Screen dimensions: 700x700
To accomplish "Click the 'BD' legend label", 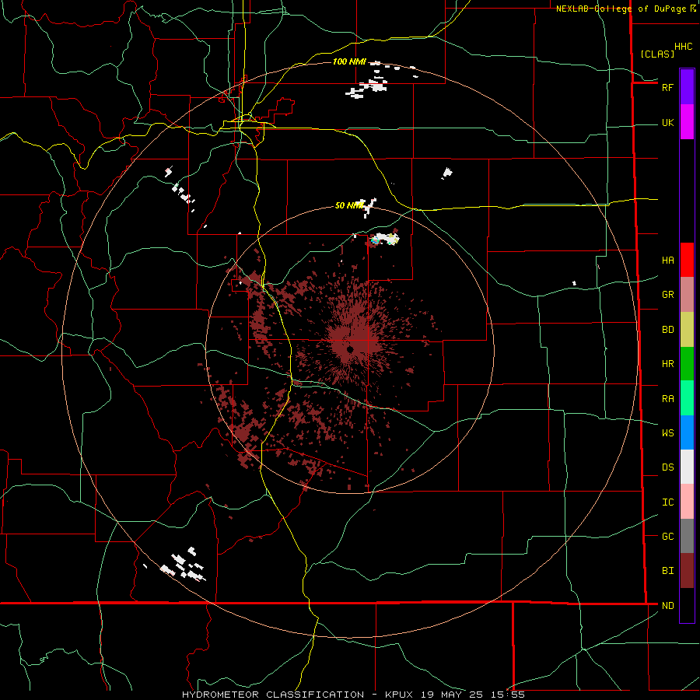I will (x=667, y=330).
